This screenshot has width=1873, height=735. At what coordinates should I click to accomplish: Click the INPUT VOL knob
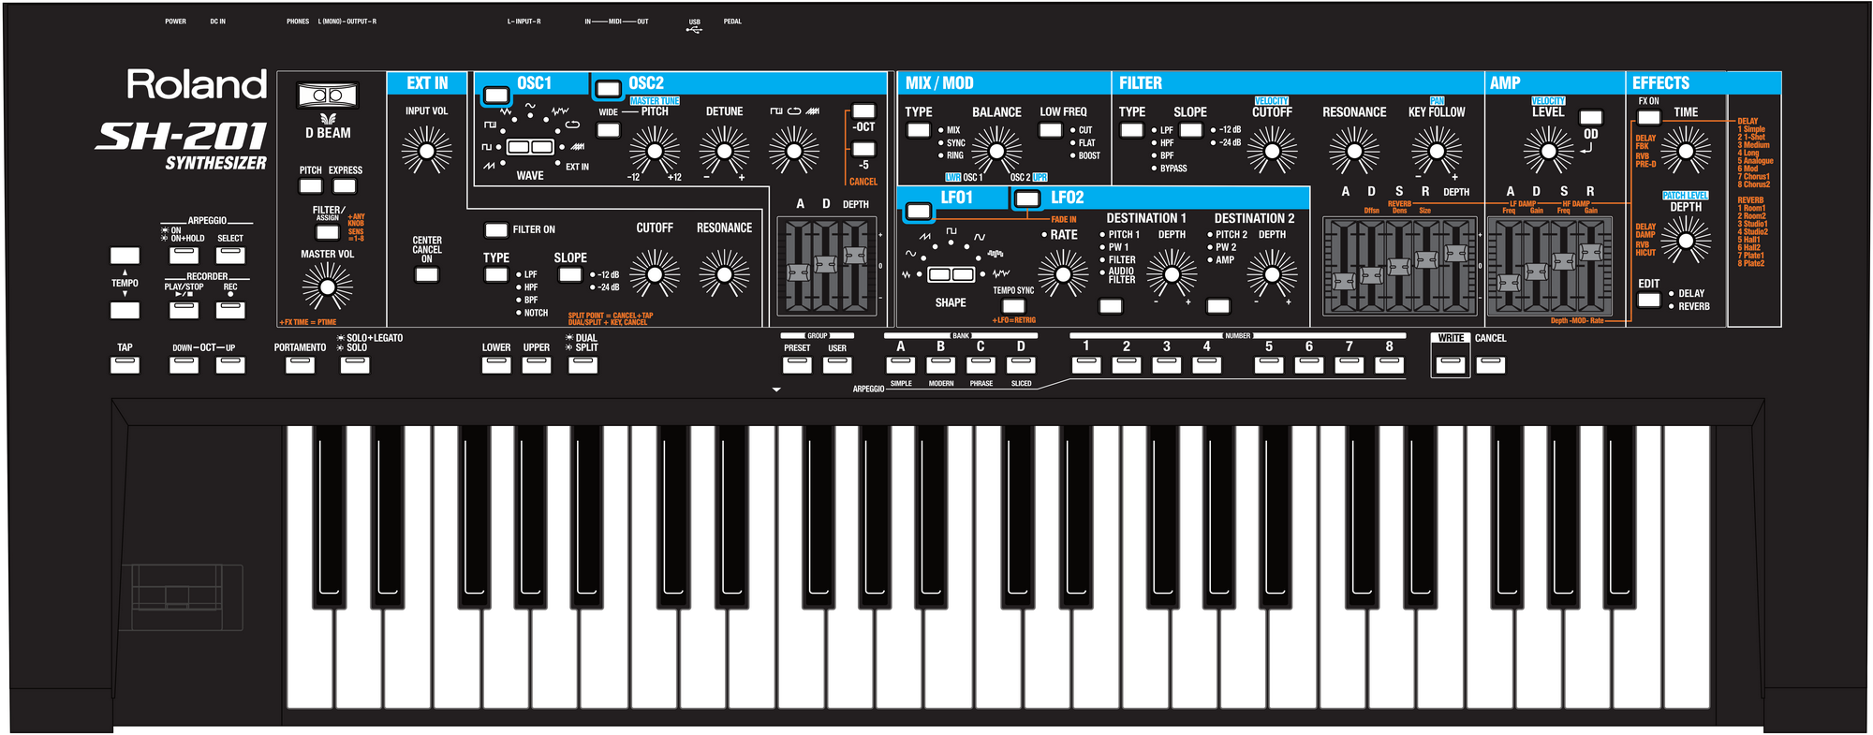coord(427,151)
